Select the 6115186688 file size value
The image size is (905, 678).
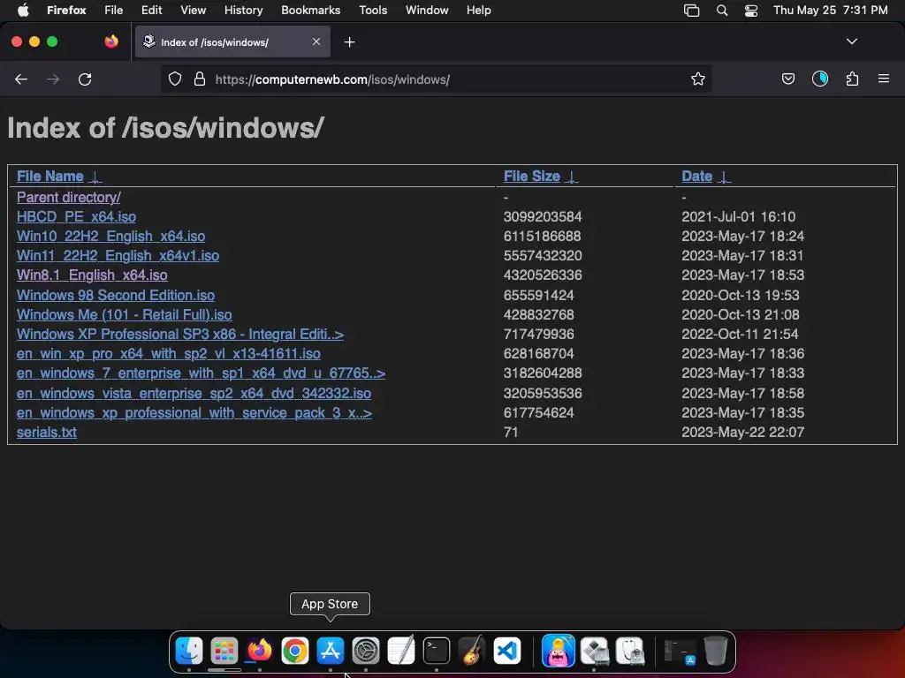pyautogui.click(x=542, y=237)
